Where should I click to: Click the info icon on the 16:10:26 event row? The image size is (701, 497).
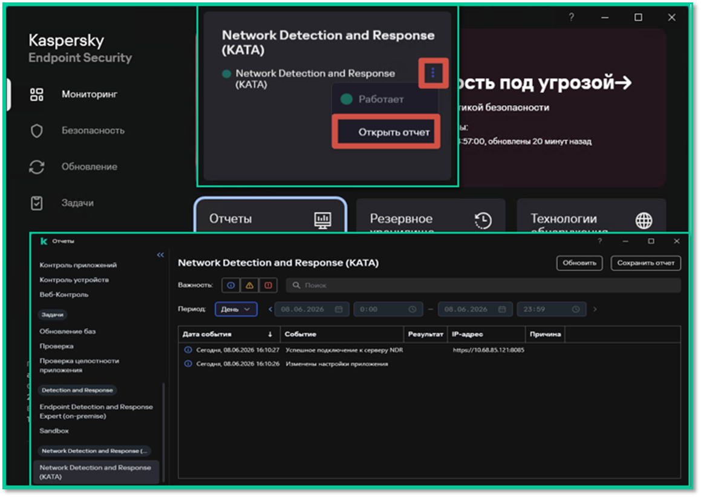point(188,364)
